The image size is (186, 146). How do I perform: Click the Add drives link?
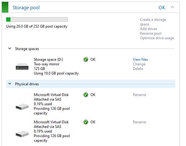[148, 29]
